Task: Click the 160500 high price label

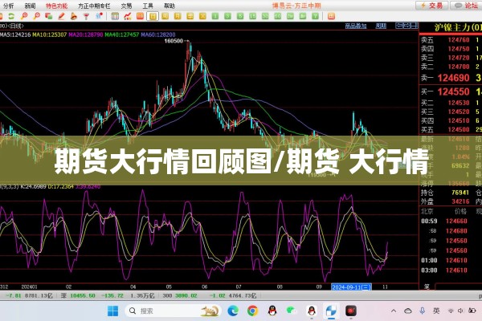Action: pos(174,41)
